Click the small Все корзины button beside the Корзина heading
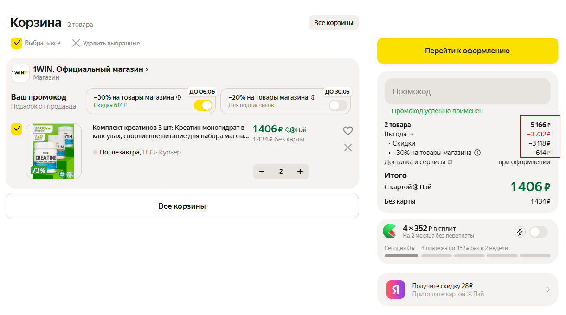The height and width of the screenshot is (315, 566). pos(334,23)
